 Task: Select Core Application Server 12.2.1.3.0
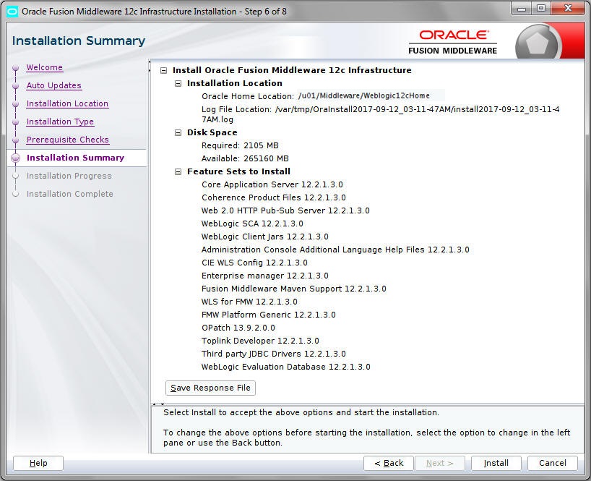coord(272,185)
